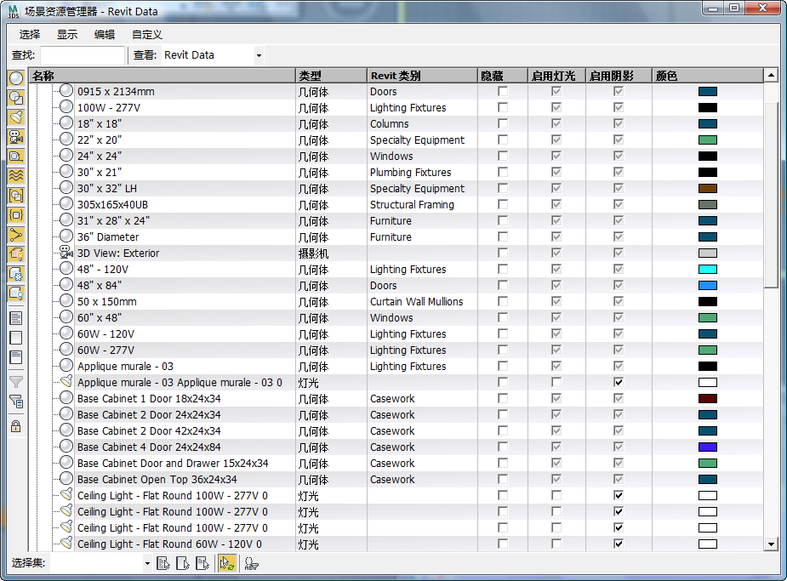Toggle 启用灯光 for 100W - 277V
787x581 pixels.
point(556,107)
